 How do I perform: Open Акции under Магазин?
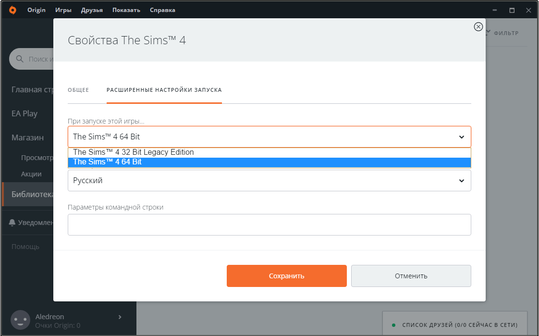31,174
